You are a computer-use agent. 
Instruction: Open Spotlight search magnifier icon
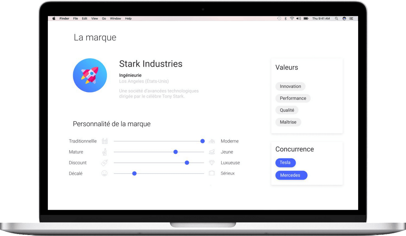(x=337, y=19)
